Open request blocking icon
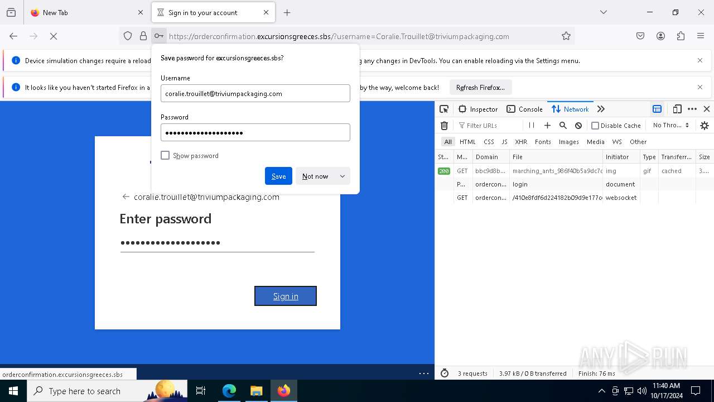Screen dimensions: 714x402 pyautogui.click(x=578, y=126)
